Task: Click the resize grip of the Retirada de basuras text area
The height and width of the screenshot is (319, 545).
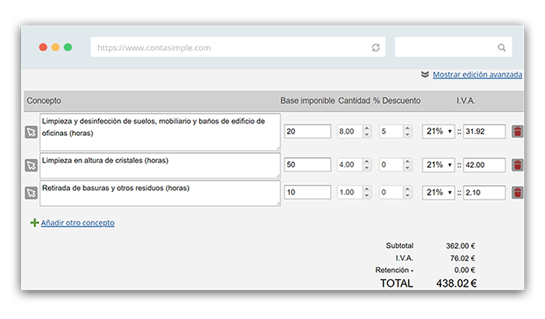Action: click(x=278, y=203)
